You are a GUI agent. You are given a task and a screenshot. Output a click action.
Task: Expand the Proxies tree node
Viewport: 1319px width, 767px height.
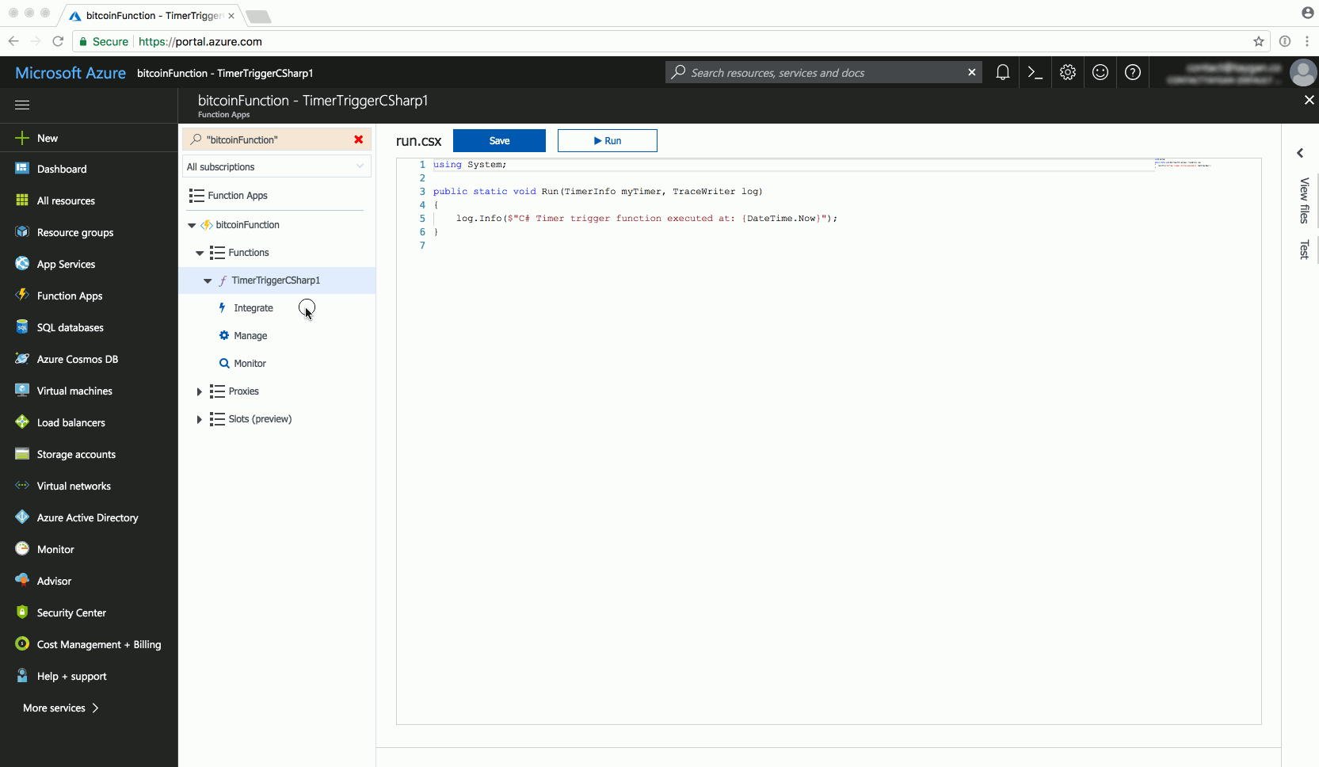(199, 391)
